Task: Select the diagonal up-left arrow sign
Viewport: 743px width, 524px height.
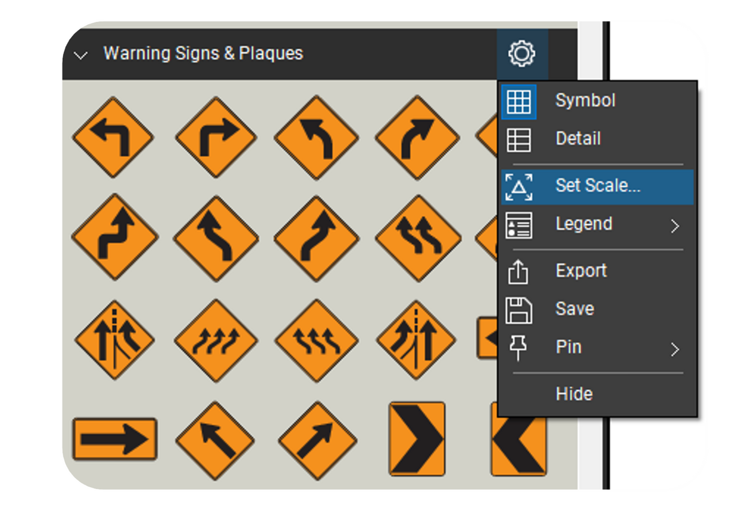Action: click(x=215, y=440)
